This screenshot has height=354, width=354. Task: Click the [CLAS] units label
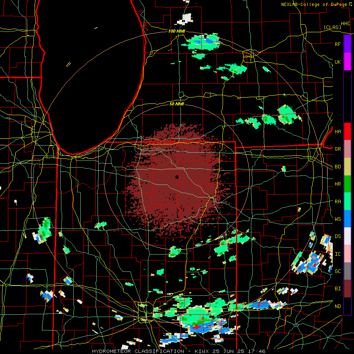coord(332,27)
